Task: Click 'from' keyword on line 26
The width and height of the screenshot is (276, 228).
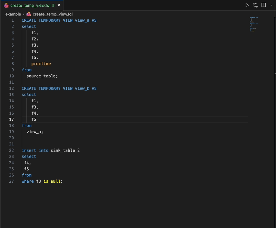Action: [27, 175]
